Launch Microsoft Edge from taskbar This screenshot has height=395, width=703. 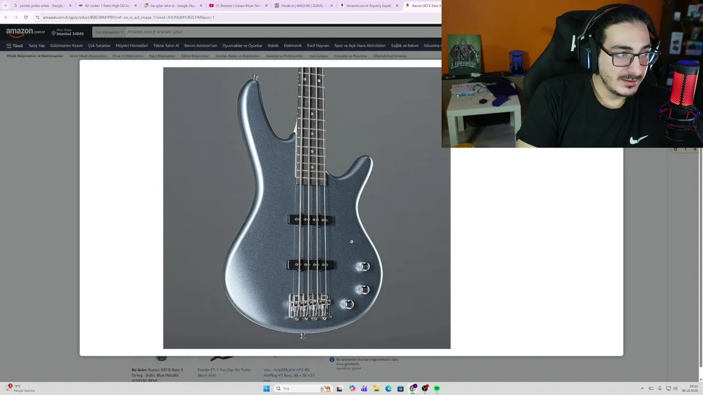tap(388, 388)
